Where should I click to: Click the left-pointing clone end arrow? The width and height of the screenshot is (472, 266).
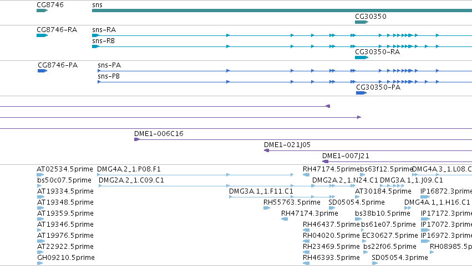(328, 106)
